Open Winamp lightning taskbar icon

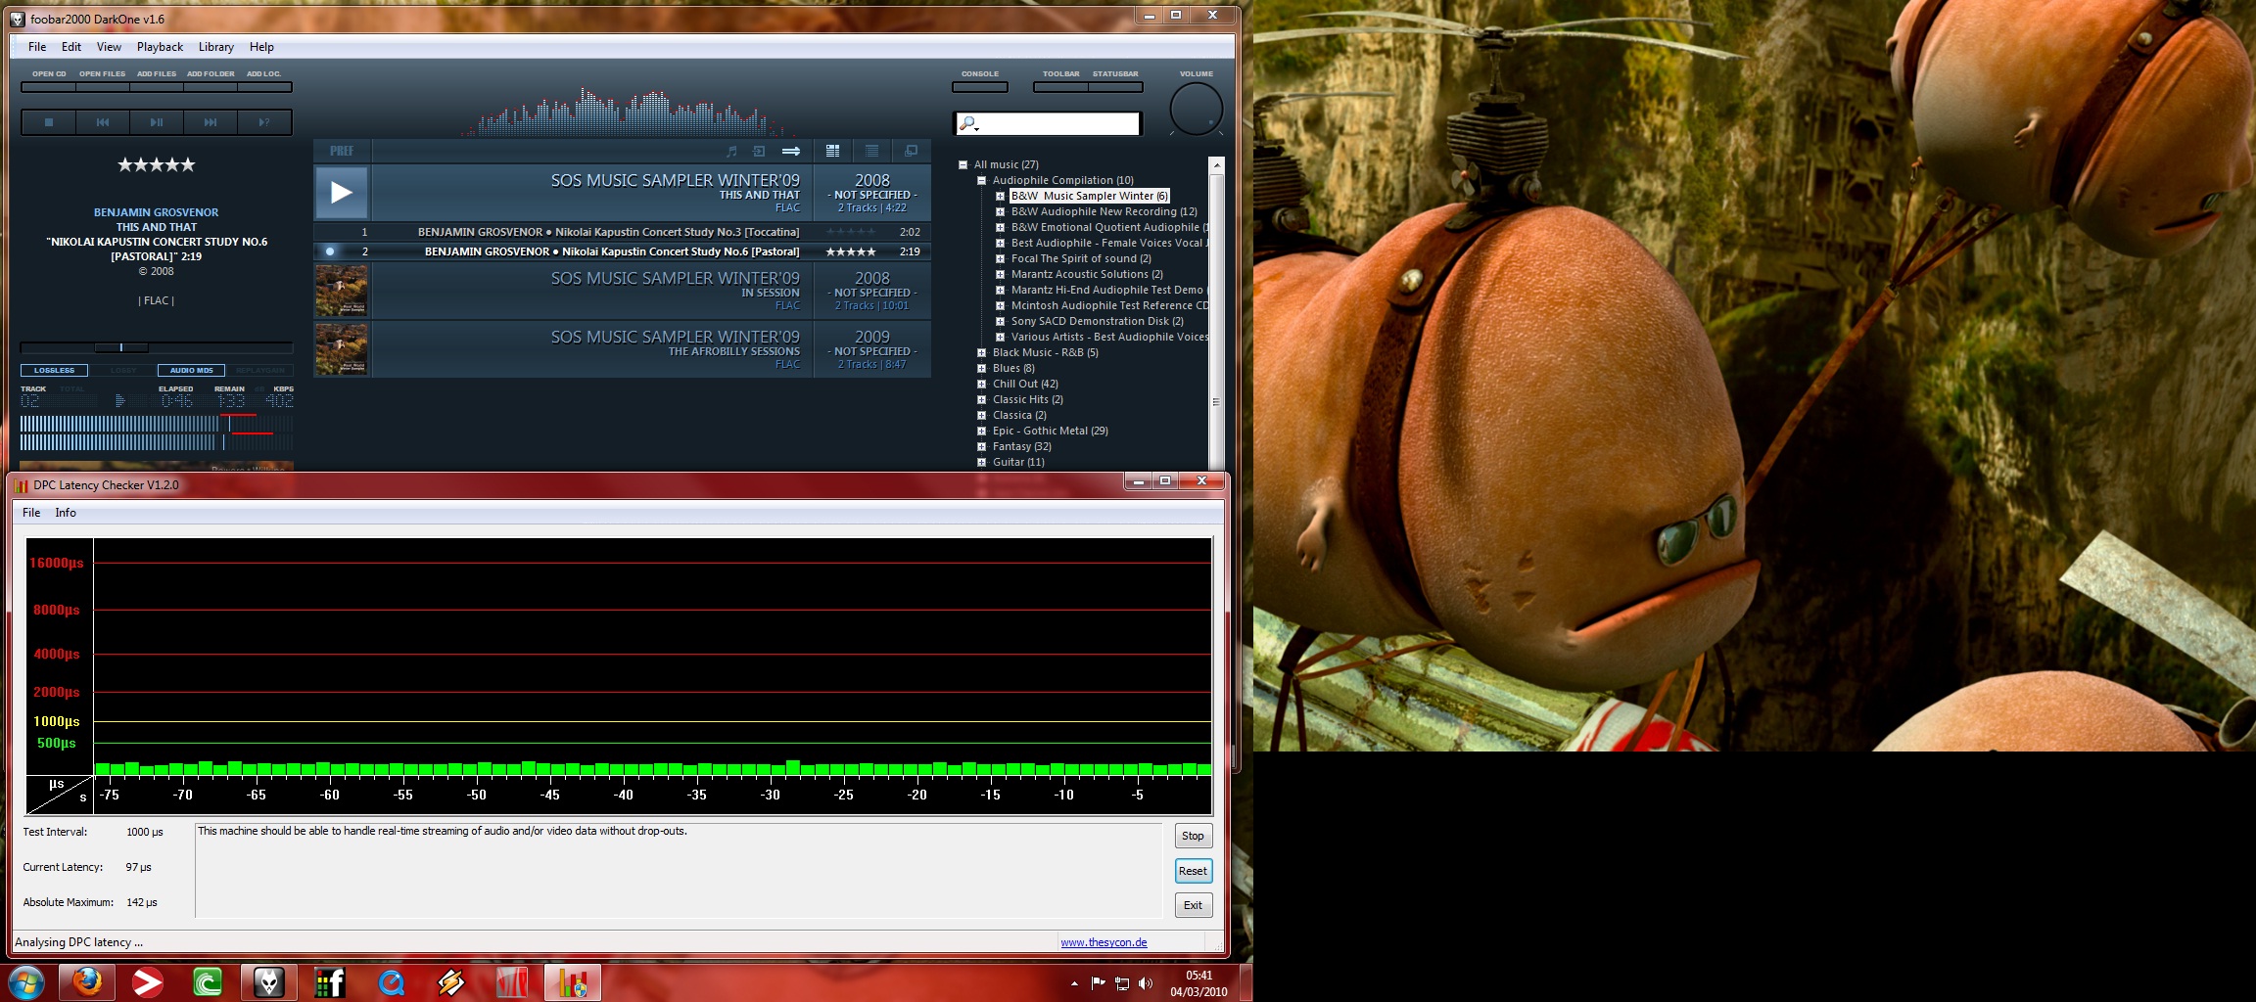pyautogui.click(x=451, y=981)
